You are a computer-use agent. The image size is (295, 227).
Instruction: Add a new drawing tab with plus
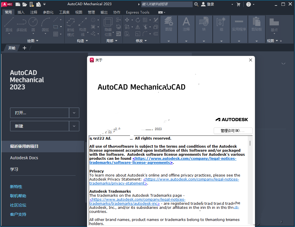25,48
